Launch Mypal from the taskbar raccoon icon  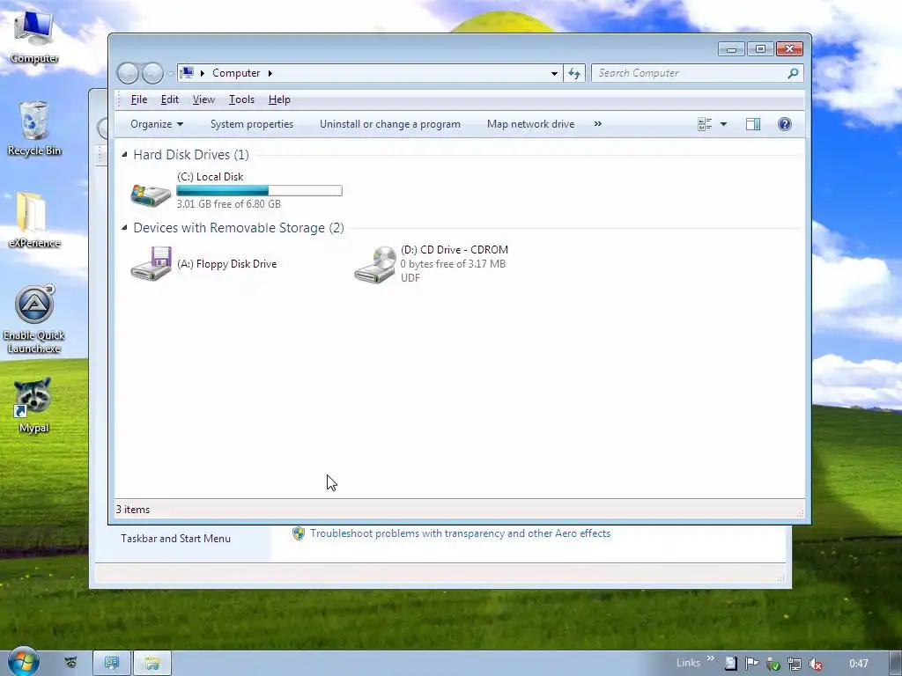tap(70, 662)
